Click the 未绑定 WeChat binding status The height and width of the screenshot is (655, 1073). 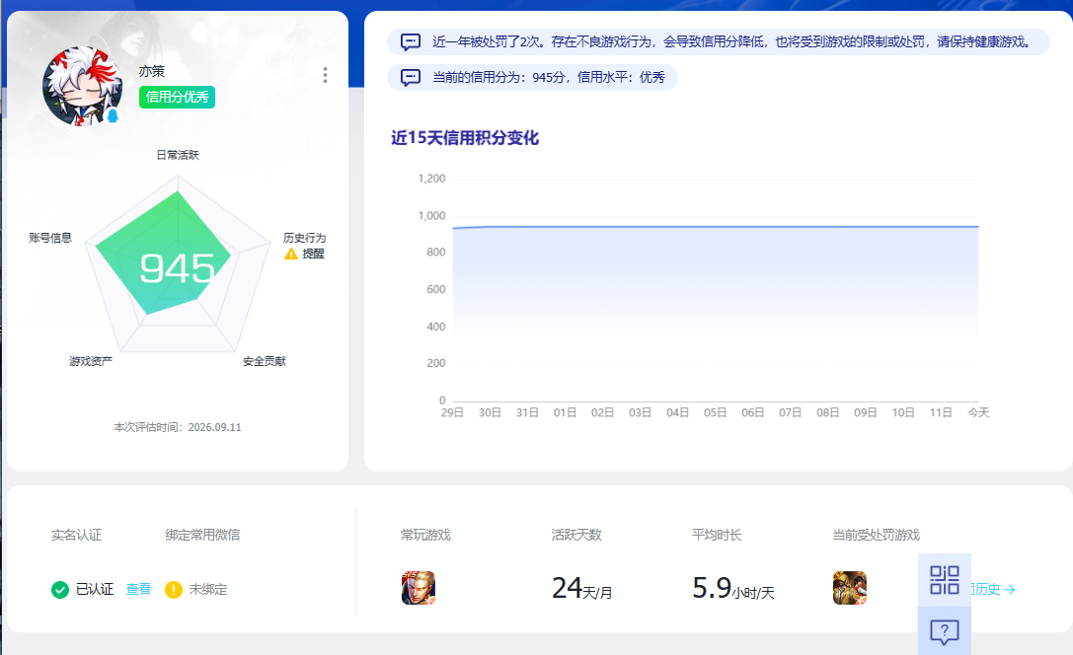coord(208,589)
